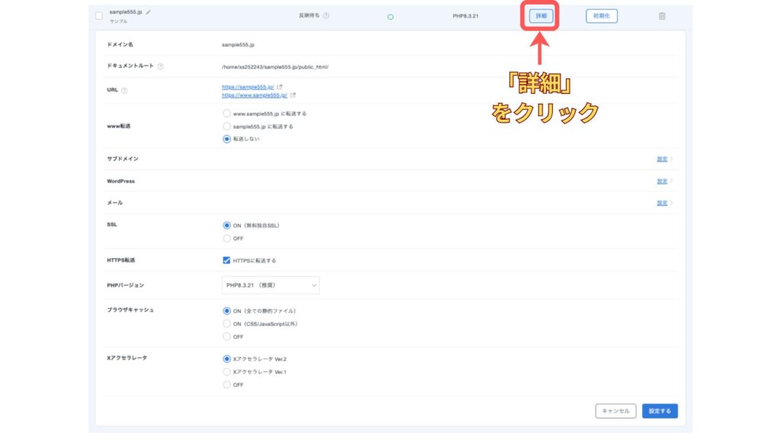Image resolution: width=781 pixels, height=439 pixels.
Task: Click the help icon beside URL label
Action: coord(124,91)
